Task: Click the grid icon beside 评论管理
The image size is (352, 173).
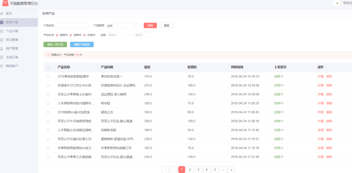Action: pos(2,40)
